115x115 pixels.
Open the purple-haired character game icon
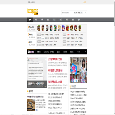[x=63, y=28]
